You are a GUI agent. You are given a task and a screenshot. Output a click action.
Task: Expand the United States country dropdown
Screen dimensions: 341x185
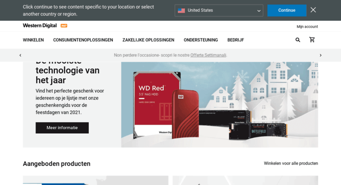pyautogui.click(x=219, y=10)
